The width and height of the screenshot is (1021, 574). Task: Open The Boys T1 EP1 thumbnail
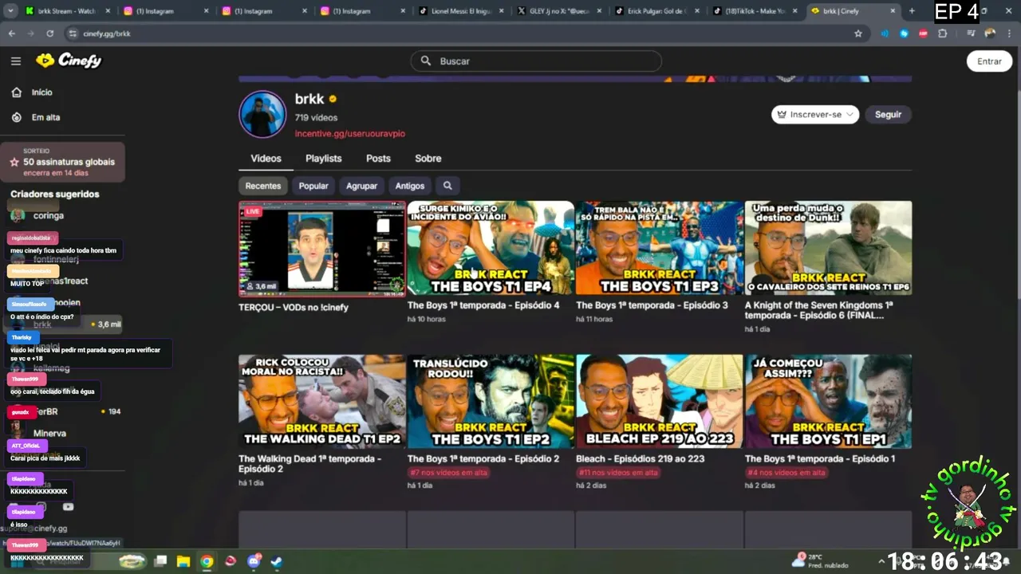[x=828, y=402]
